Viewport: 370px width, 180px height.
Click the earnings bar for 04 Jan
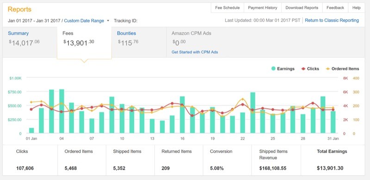62,111
